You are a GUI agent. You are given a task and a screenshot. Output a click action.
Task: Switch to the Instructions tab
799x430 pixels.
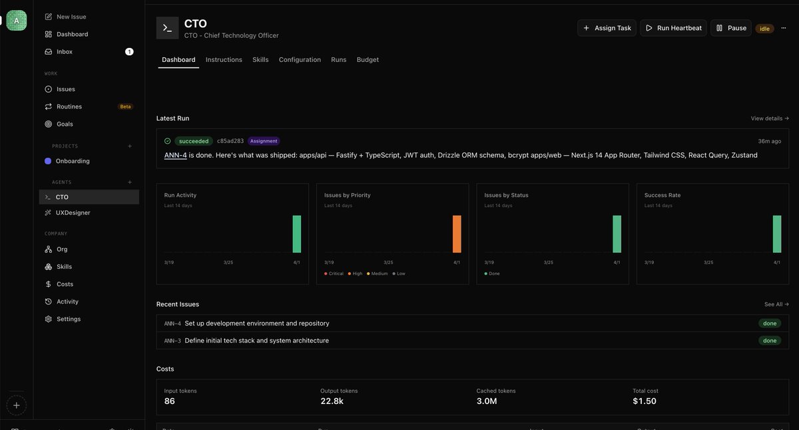point(224,60)
